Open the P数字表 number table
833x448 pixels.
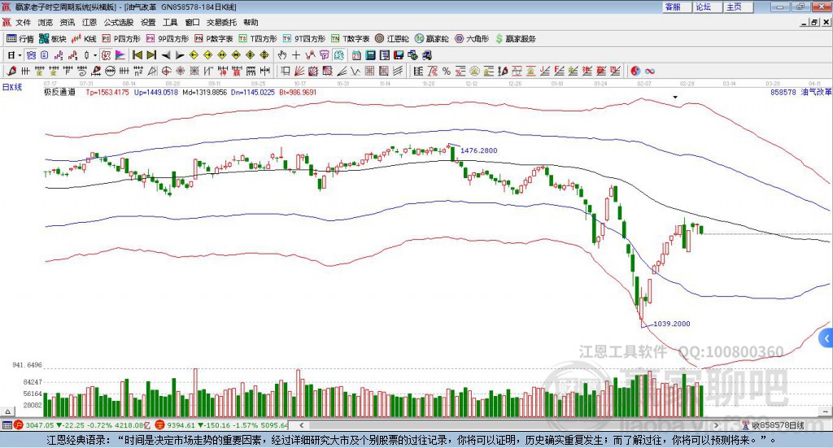coord(214,39)
